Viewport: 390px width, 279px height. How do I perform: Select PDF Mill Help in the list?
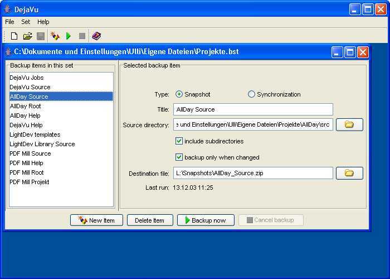point(61,163)
